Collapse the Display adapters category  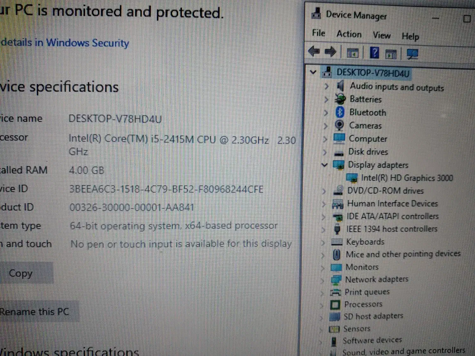[x=324, y=165]
